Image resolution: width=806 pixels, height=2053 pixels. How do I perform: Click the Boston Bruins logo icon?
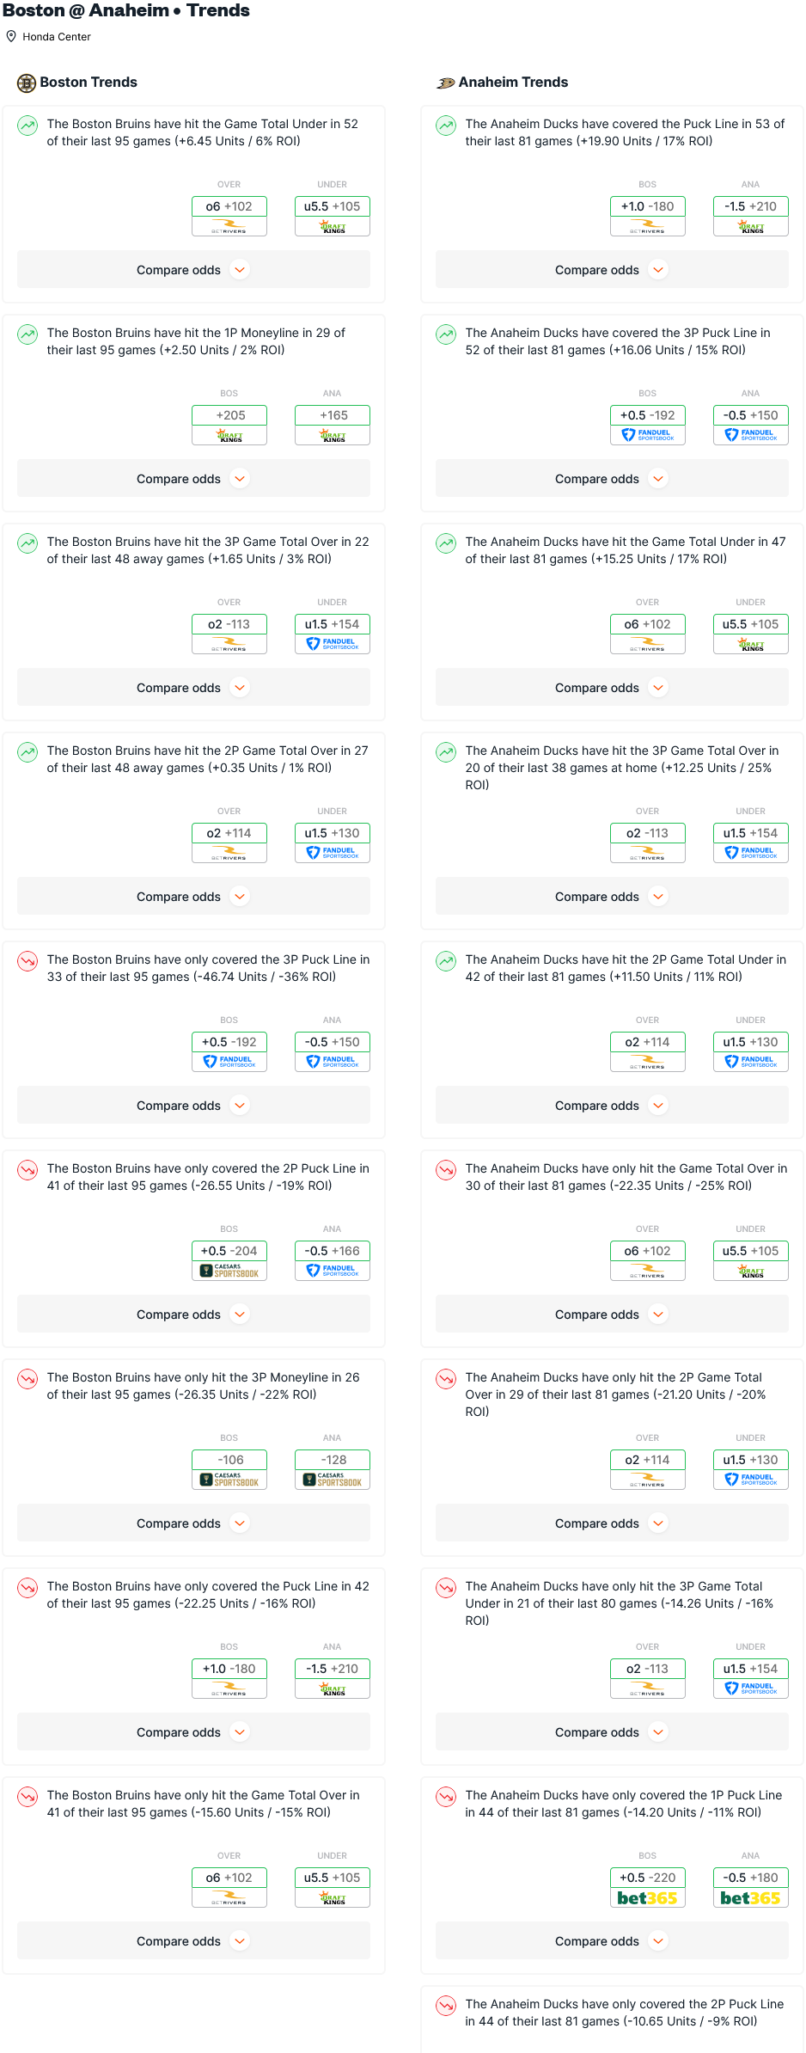coord(27,83)
